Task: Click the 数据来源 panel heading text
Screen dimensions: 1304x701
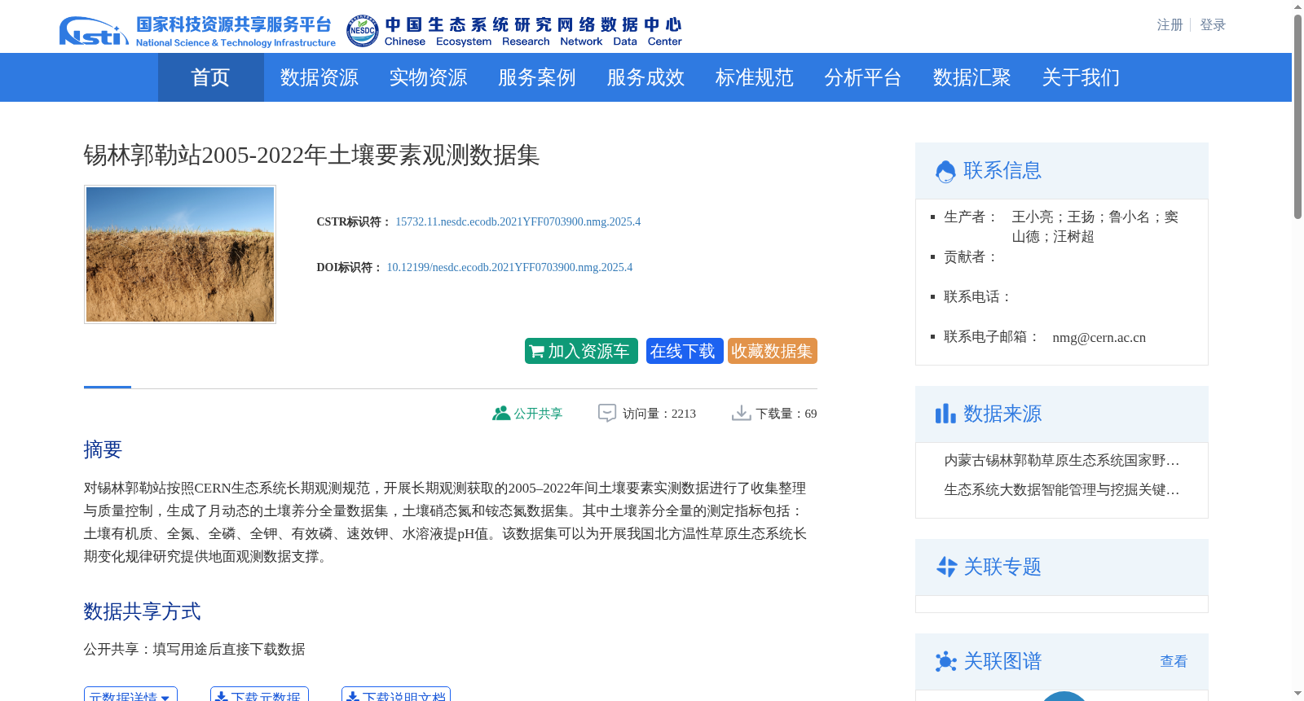Action: (1002, 414)
